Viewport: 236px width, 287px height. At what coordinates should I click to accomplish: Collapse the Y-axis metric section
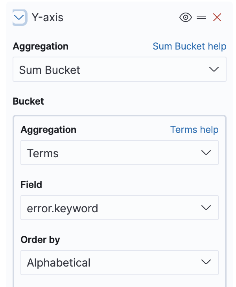[19, 18]
